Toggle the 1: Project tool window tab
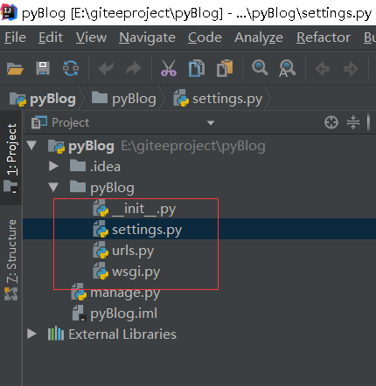Image resolution: width=376 pixels, height=386 pixels. click(11, 157)
